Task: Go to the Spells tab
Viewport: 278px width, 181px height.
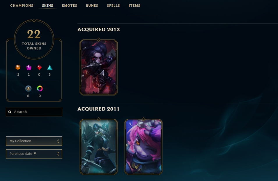Action: pyautogui.click(x=113, y=6)
